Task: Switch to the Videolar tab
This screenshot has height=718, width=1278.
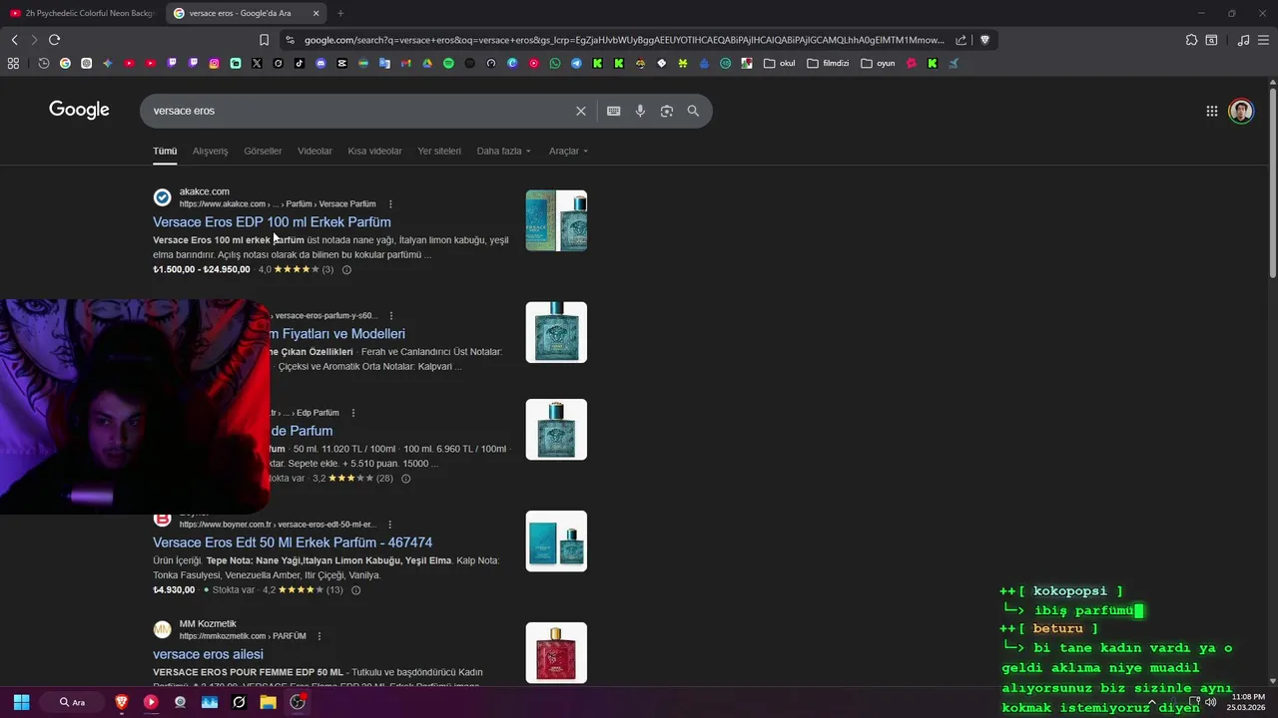Action: 315,151
